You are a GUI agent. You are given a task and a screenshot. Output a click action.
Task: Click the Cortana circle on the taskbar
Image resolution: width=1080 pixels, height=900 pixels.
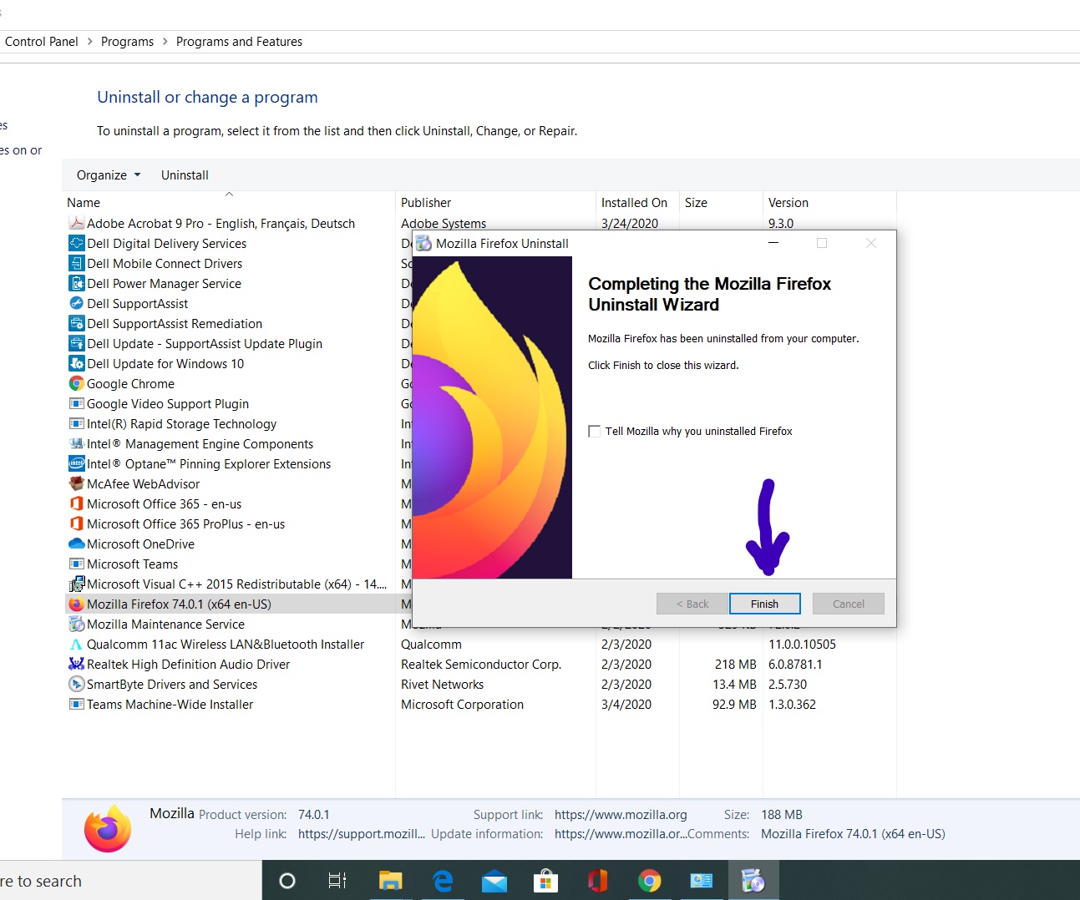286,880
